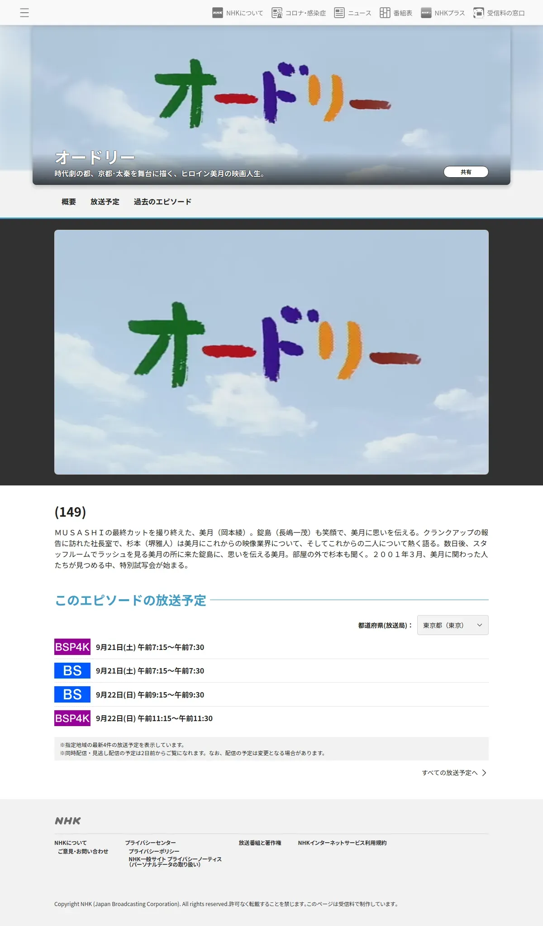Select 9月22日(日) 午前9:15〜午前9:30 schedule text
This screenshot has width=543, height=926.
pos(150,695)
